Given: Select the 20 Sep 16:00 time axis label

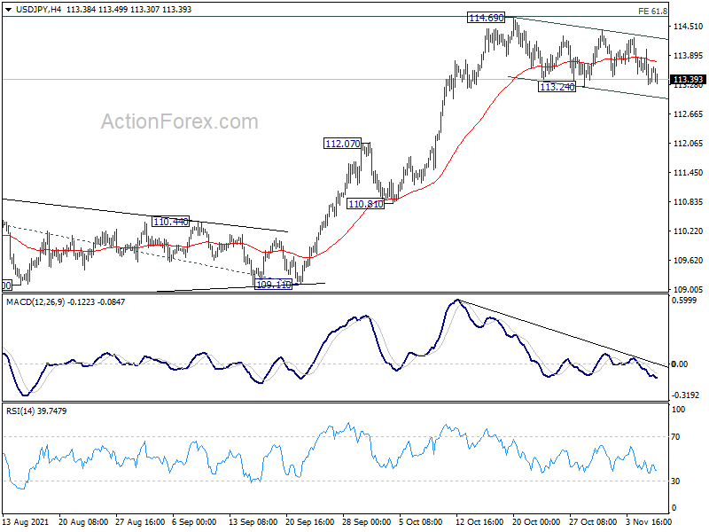Looking at the screenshot, I should (309, 521).
